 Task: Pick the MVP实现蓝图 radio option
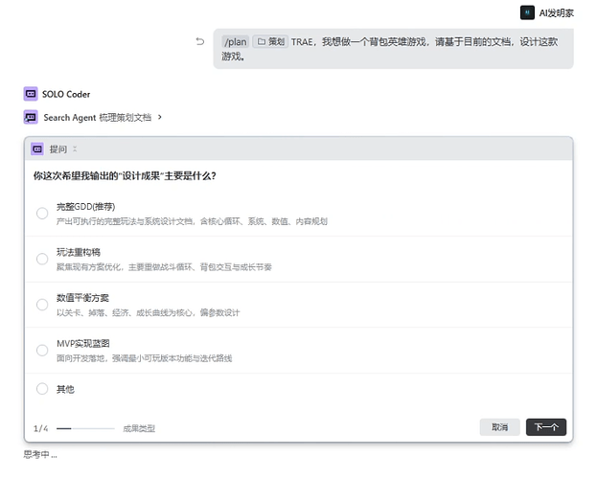pyautogui.click(x=42, y=350)
